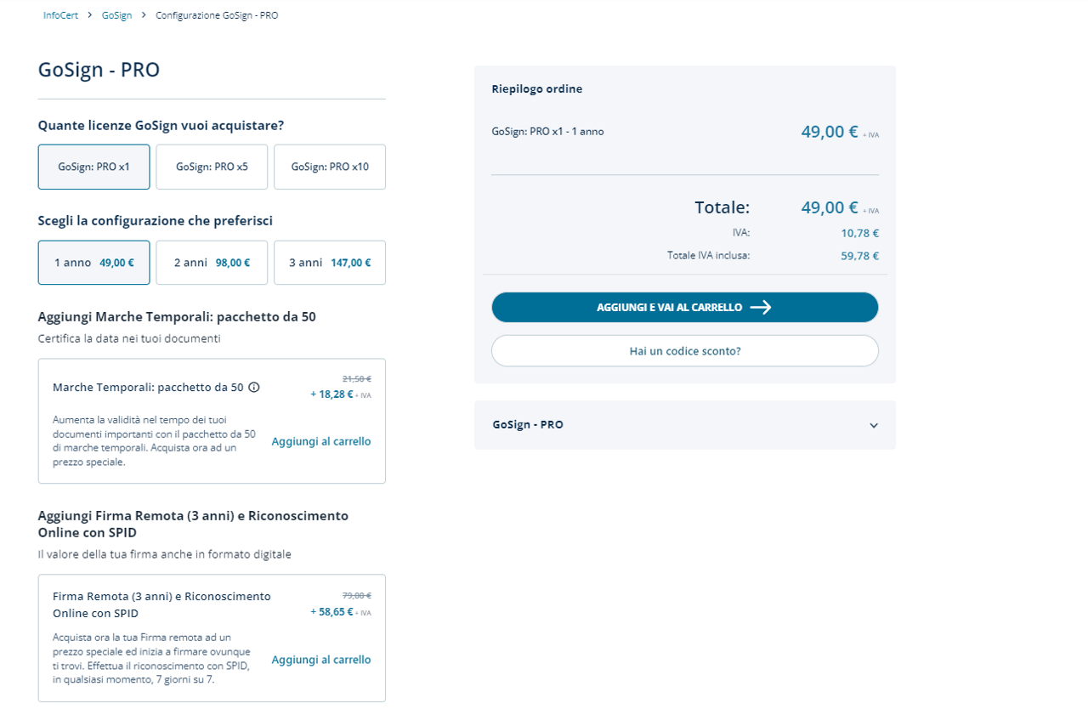Select the GoSign: PRO x10 license option
The image size is (1088, 709).
coord(330,167)
